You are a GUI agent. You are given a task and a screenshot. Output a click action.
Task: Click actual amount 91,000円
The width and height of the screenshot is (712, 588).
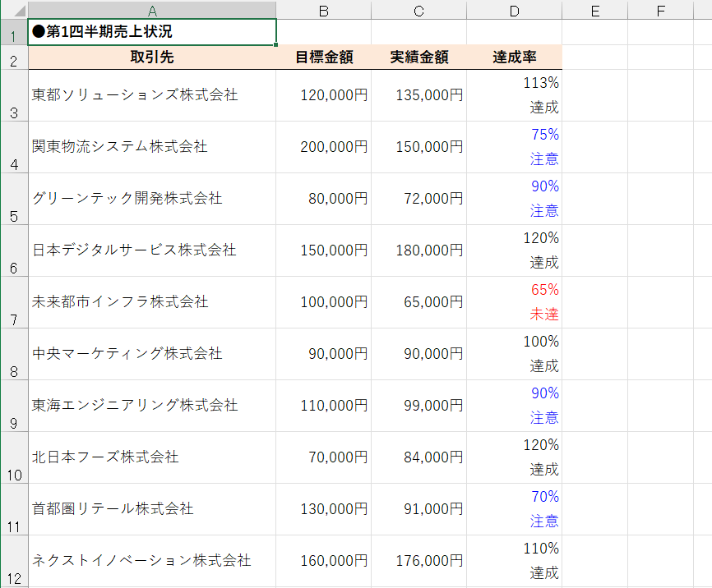pos(418,509)
